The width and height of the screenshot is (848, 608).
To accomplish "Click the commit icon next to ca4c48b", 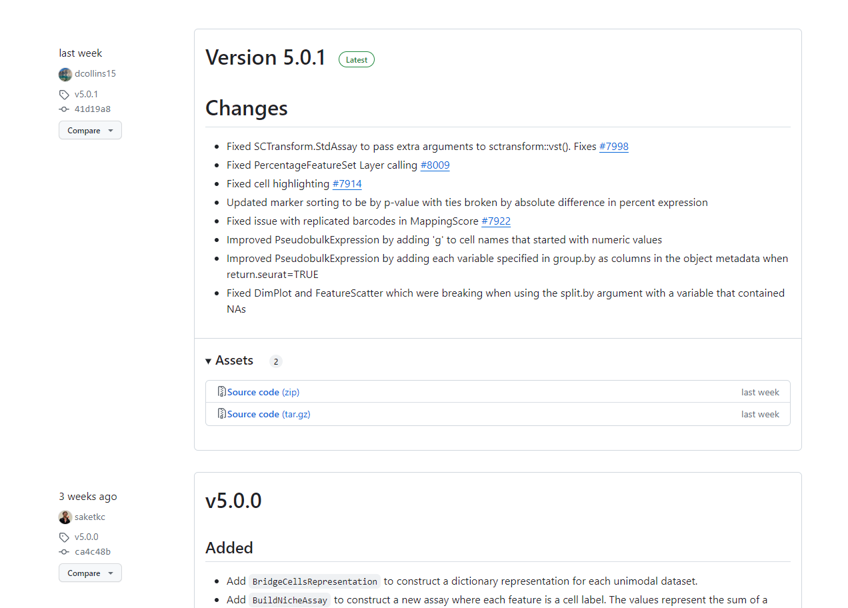I will (x=64, y=551).
